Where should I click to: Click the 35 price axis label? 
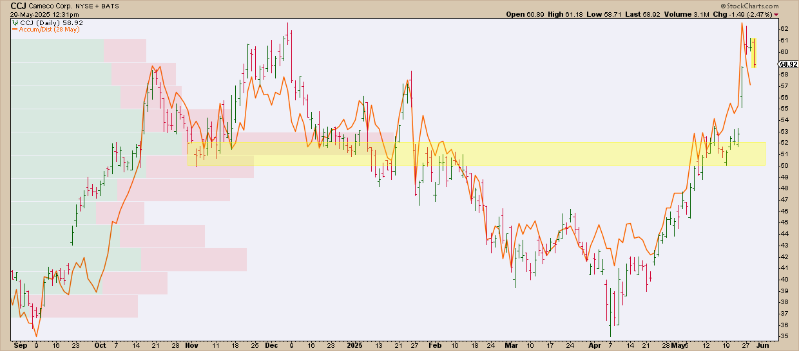click(784, 336)
